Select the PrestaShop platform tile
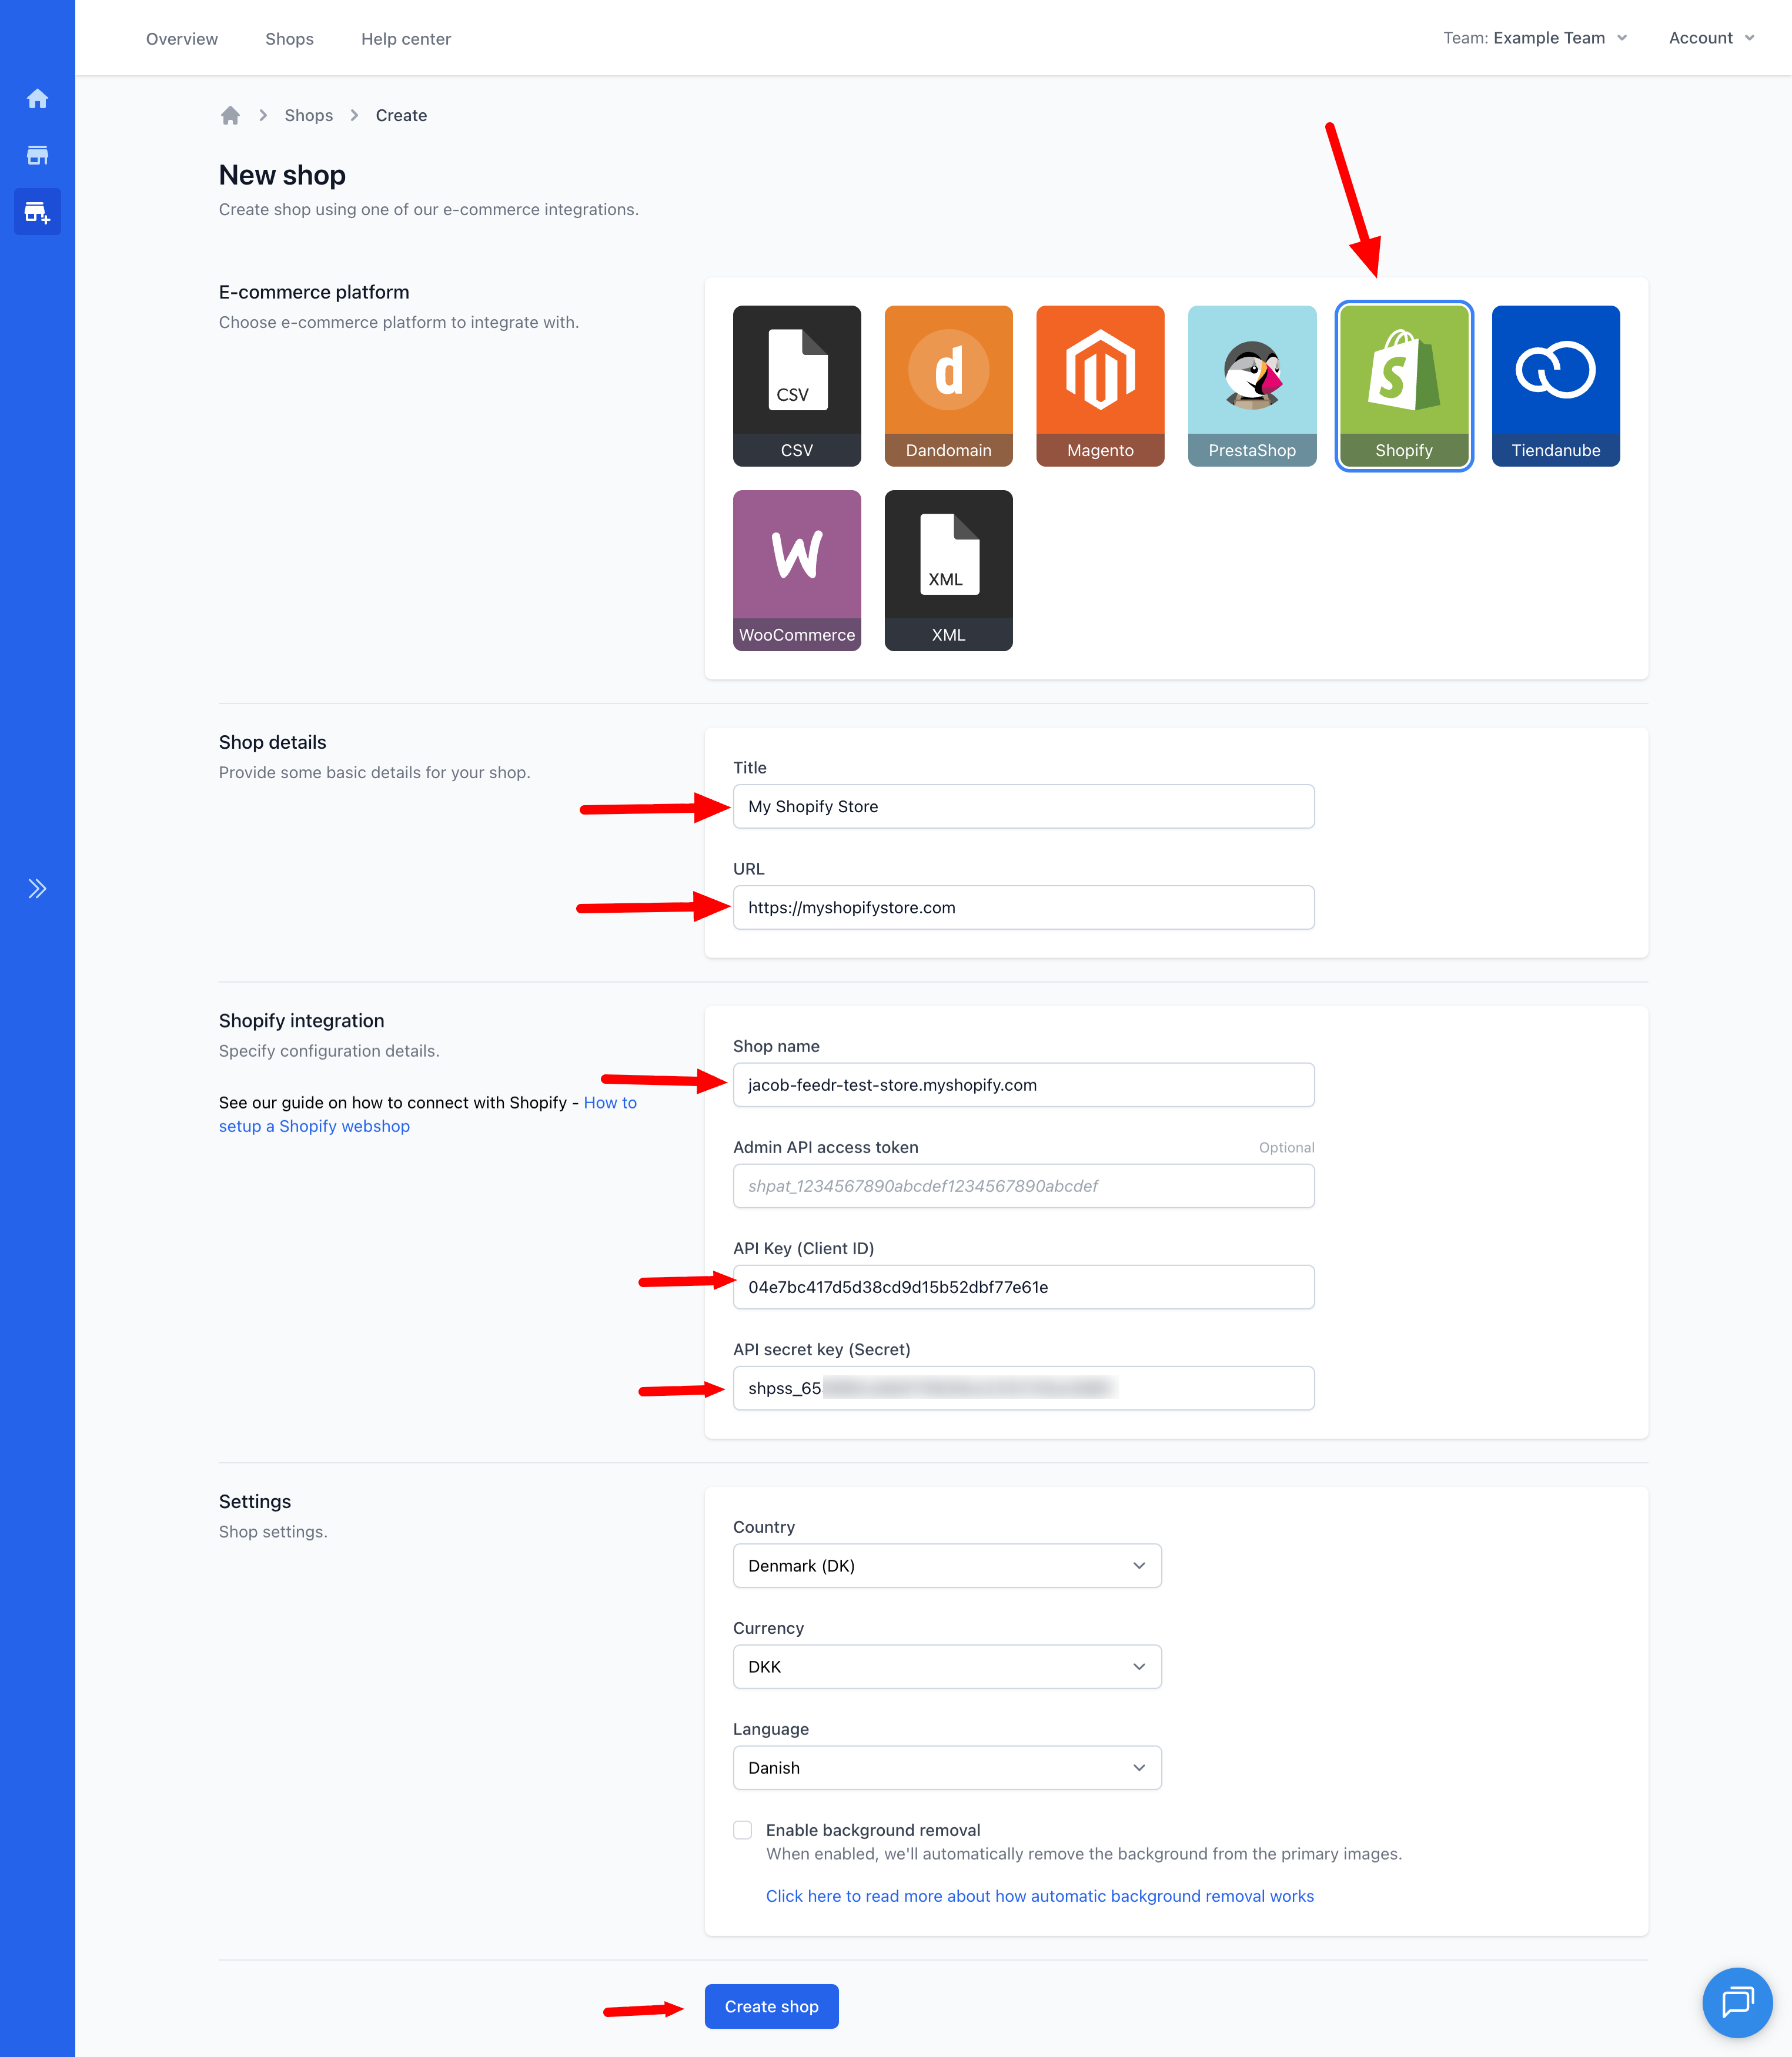1792x2057 pixels. click(x=1251, y=385)
